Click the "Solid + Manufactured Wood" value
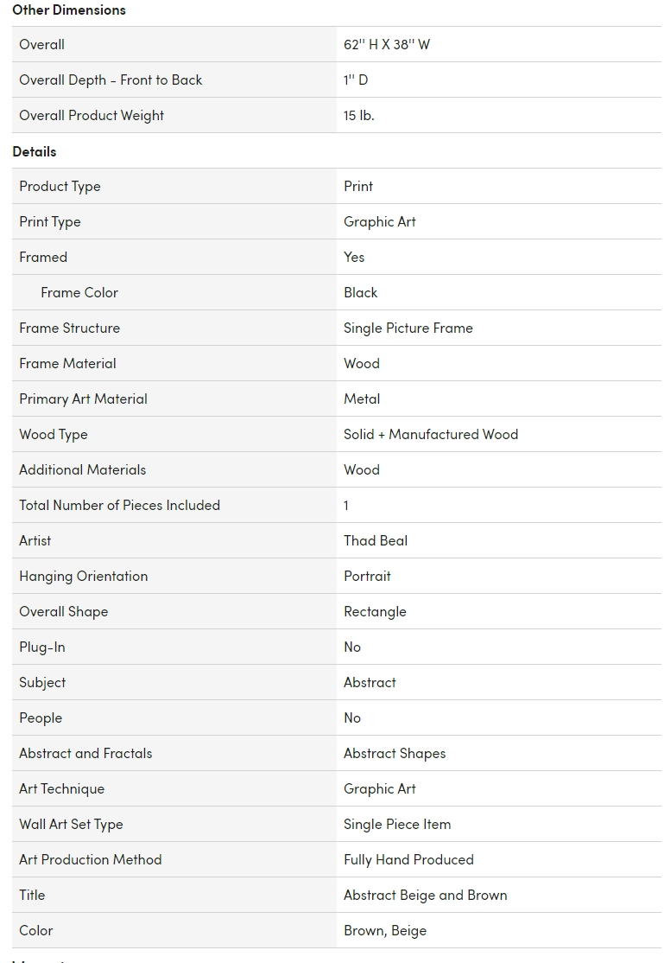The height and width of the screenshot is (963, 664). (431, 435)
